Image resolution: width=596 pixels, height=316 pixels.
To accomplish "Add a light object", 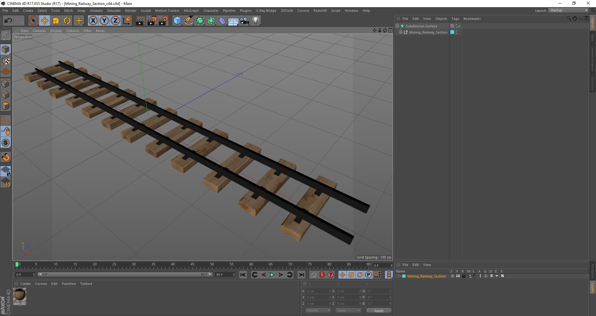I will point(256,21).
